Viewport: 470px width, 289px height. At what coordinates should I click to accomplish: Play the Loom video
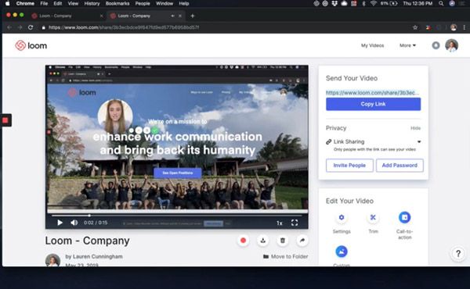(60, 223)
